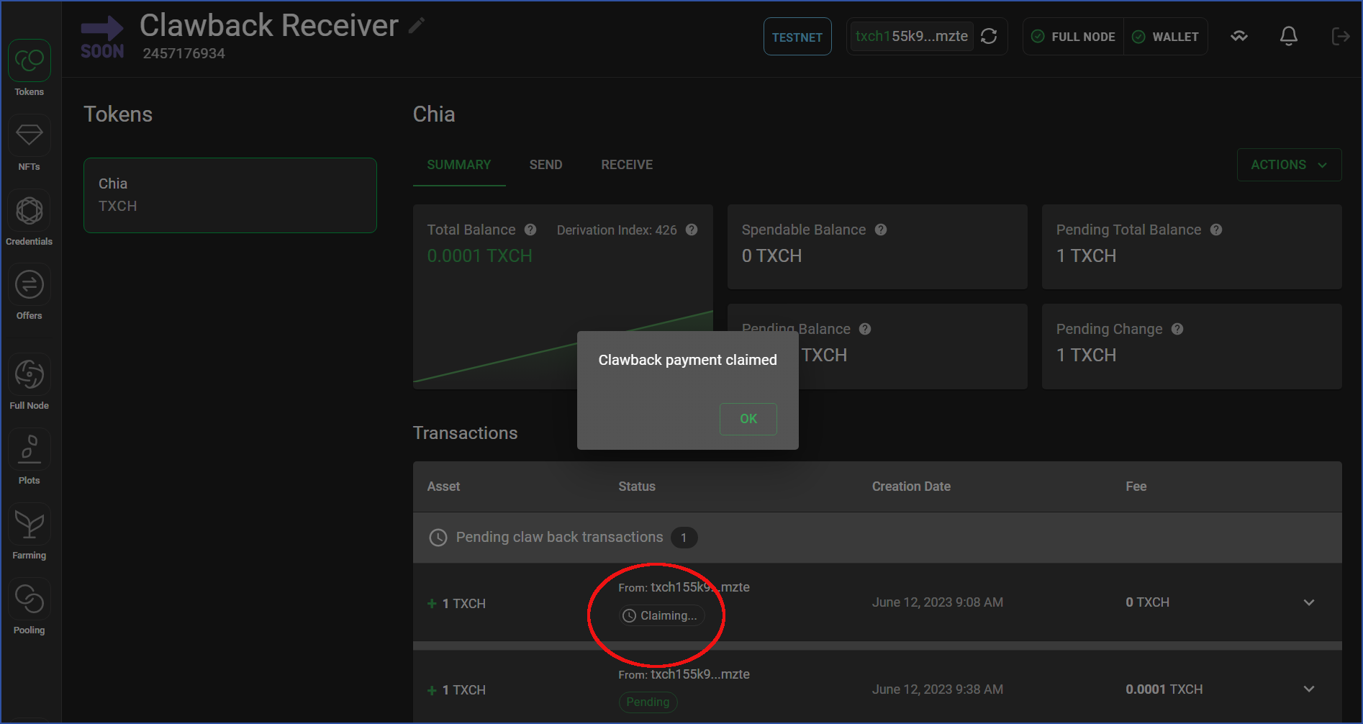This screenshot has width=1363, height=724.
Task: Expand the June 12 9:08 AM transaction
Action: (1309, 602)
